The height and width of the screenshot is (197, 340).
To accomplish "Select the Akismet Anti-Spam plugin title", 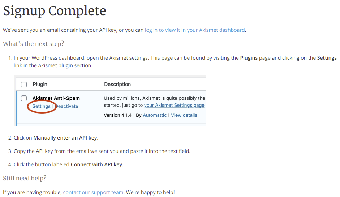I will [x=56, y=98].
